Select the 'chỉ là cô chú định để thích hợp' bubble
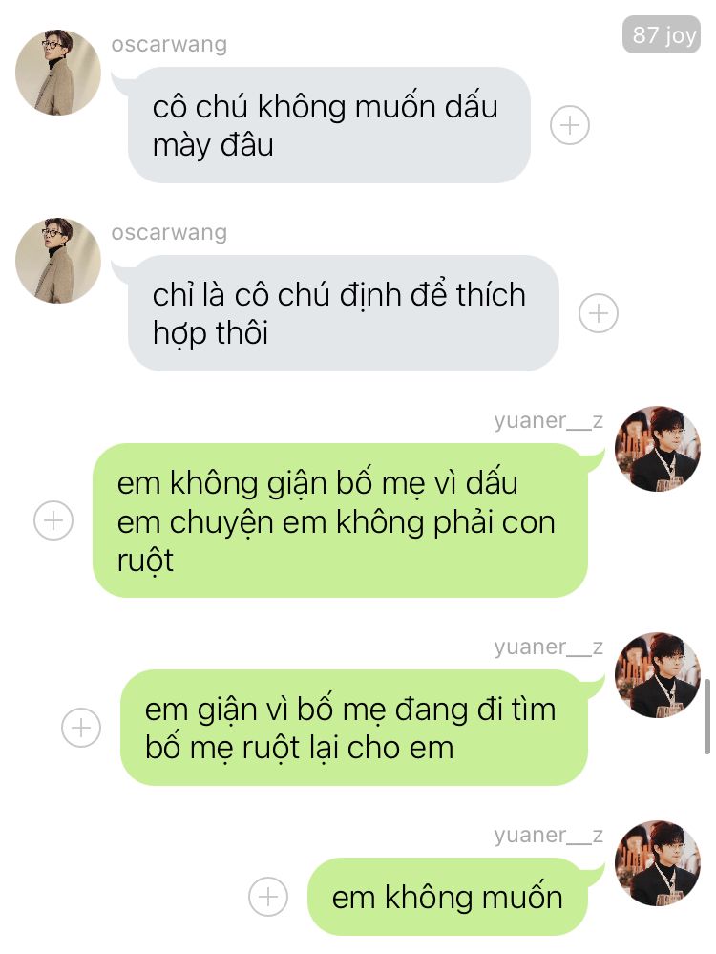Screen dimensions: 716x954 point(343,313)
